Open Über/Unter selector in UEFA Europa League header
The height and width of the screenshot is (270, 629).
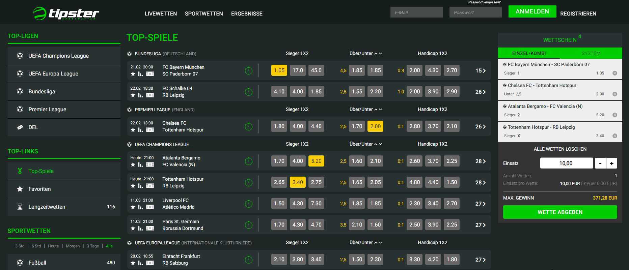click(x=366, y=242)
